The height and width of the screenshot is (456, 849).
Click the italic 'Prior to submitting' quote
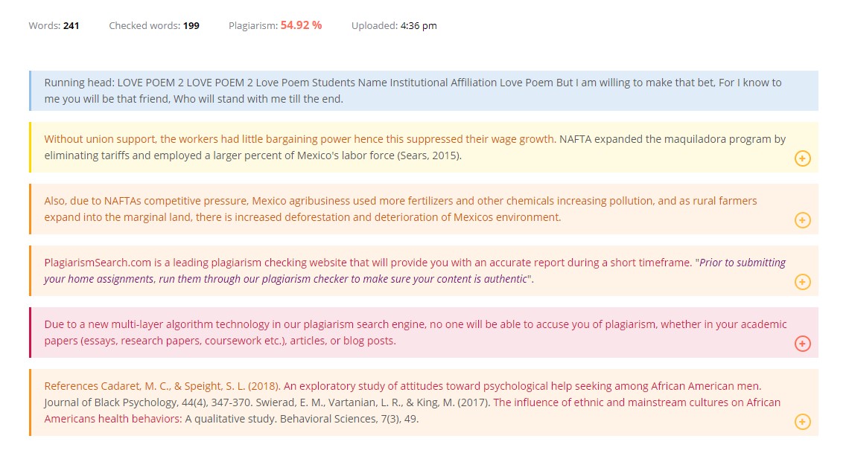click(x=415, y=271)
